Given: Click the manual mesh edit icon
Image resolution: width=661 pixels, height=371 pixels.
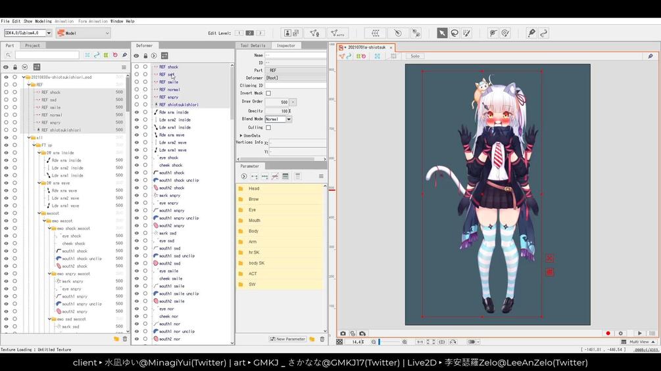Looking at the screenshot, I should tap(314, 33).
